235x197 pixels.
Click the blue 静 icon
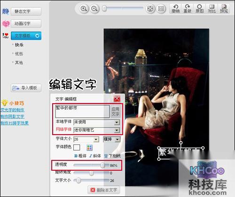pyautogui.click(x=6, y=11)
